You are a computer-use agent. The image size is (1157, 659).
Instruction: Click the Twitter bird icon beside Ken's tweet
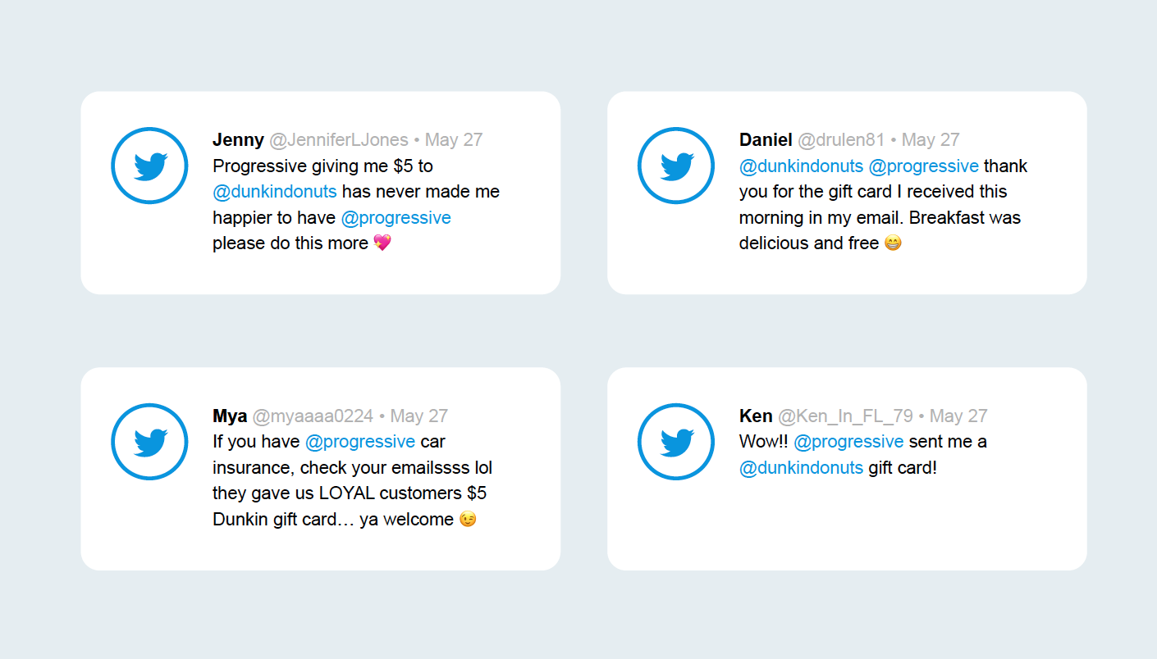click(x=676, y=442)
